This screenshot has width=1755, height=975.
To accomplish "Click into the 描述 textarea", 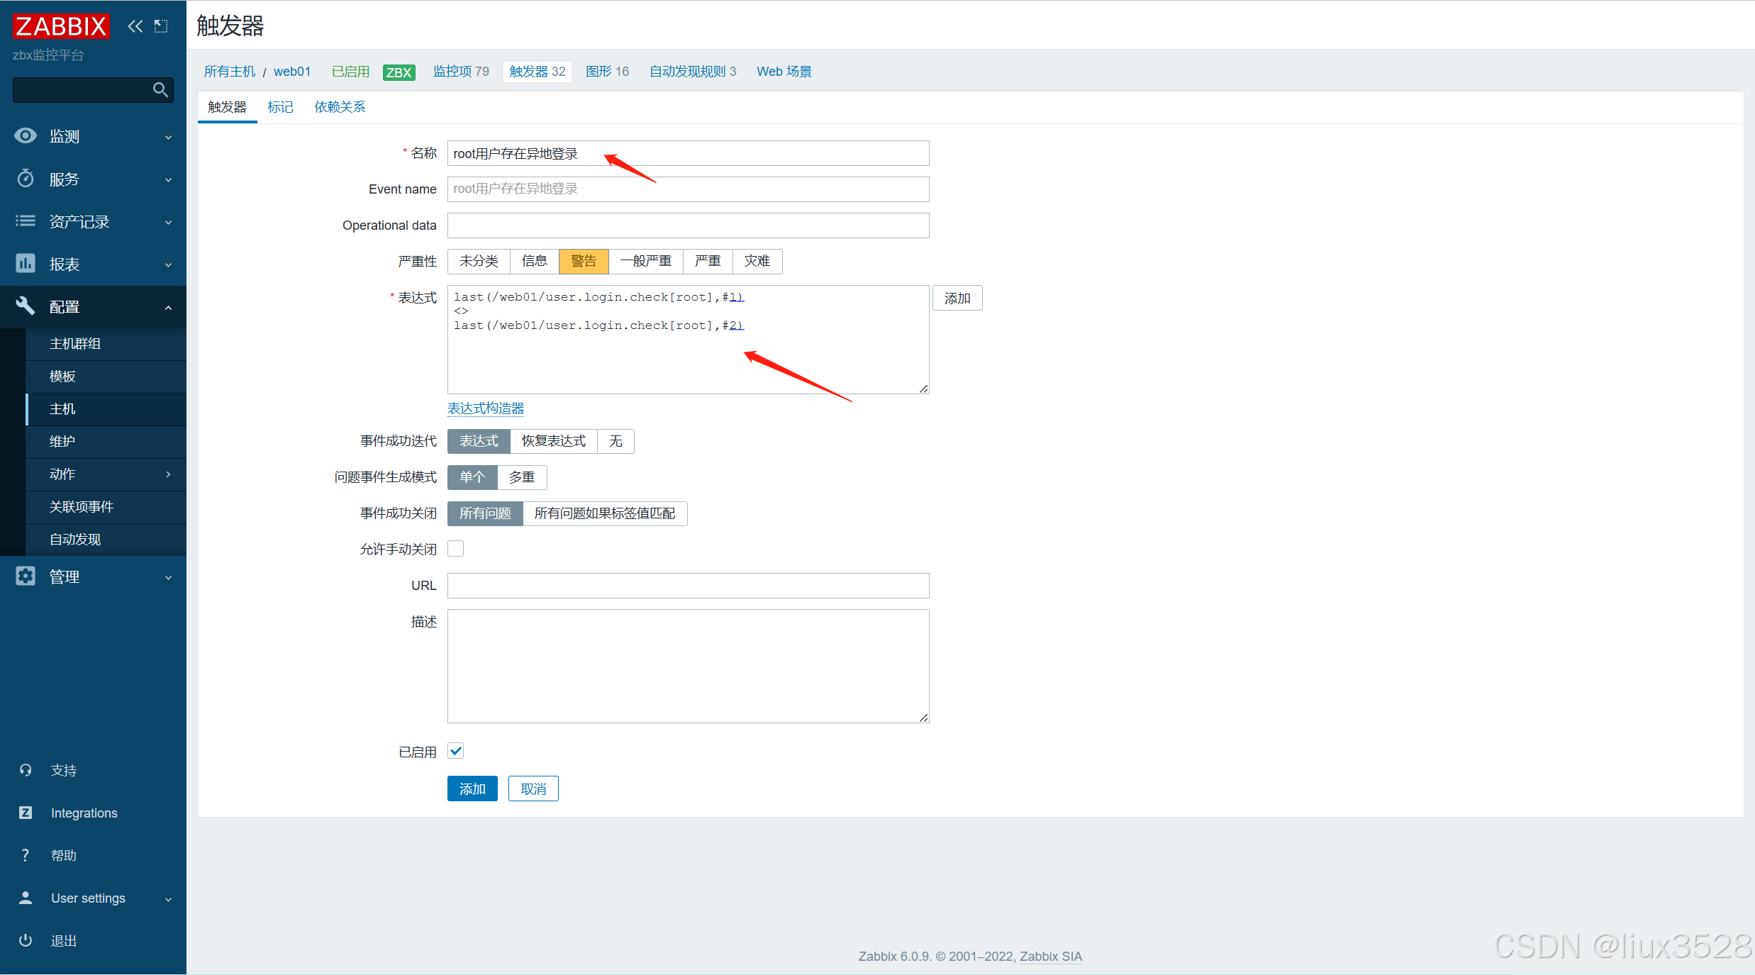I will (689, 667).
